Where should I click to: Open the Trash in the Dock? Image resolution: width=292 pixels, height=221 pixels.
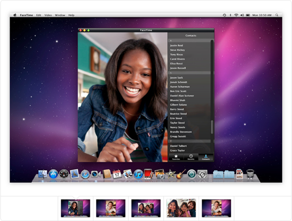(250, 174)
